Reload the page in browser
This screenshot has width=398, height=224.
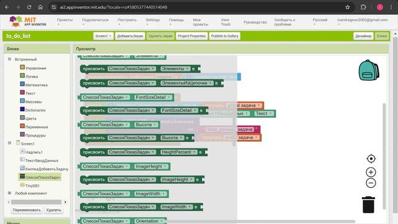coord(29,7)
